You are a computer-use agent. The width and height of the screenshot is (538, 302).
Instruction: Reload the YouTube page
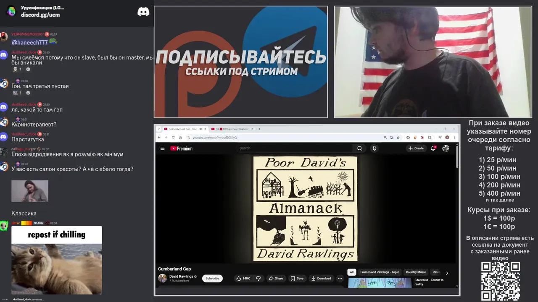pos(173,138)
